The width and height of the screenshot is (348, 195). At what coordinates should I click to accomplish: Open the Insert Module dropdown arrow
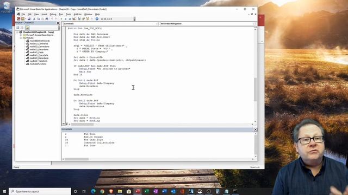tap(26, 19)
